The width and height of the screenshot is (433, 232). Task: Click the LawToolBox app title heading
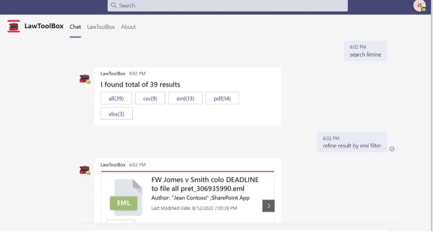44,26
